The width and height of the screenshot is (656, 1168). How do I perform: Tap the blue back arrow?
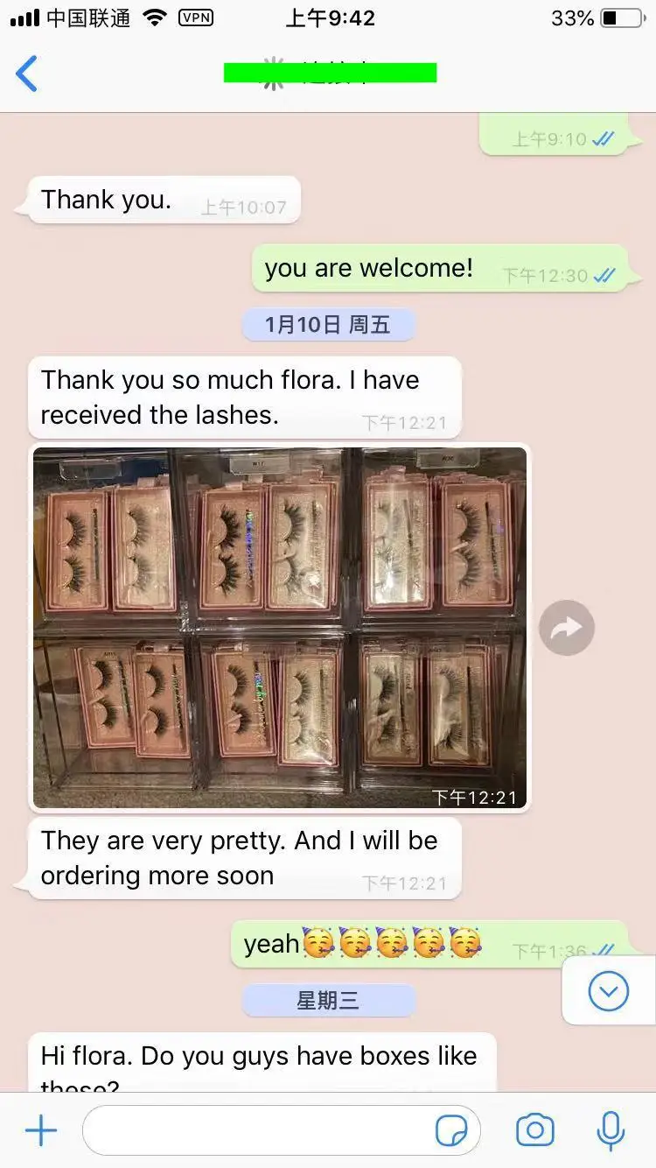[27, 74]
